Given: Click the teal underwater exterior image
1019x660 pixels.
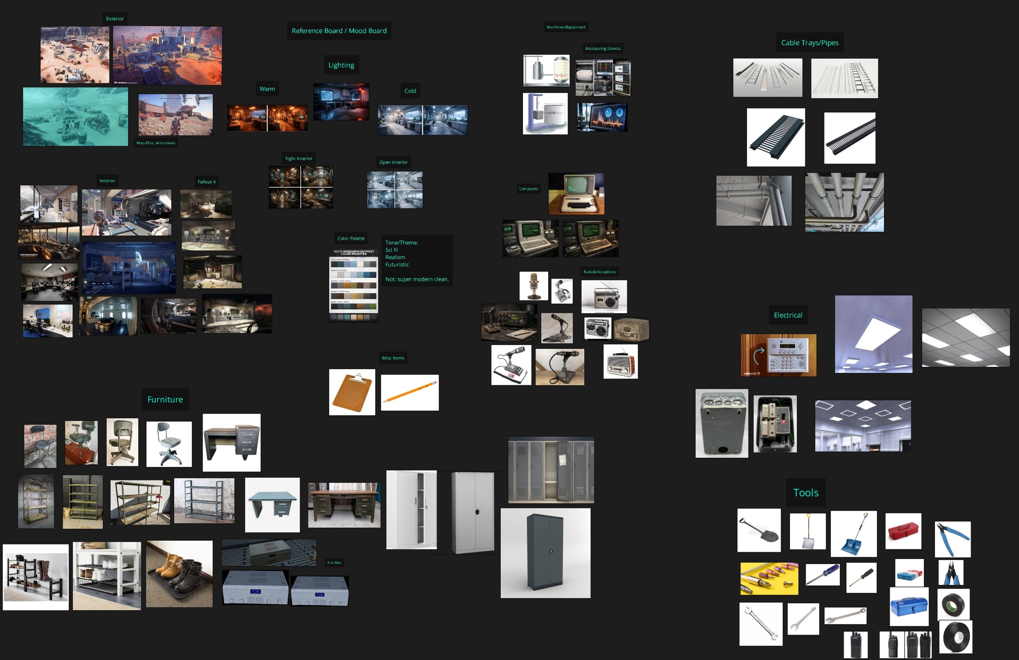Looking at the screenshot, I should [x=75, y=117].
